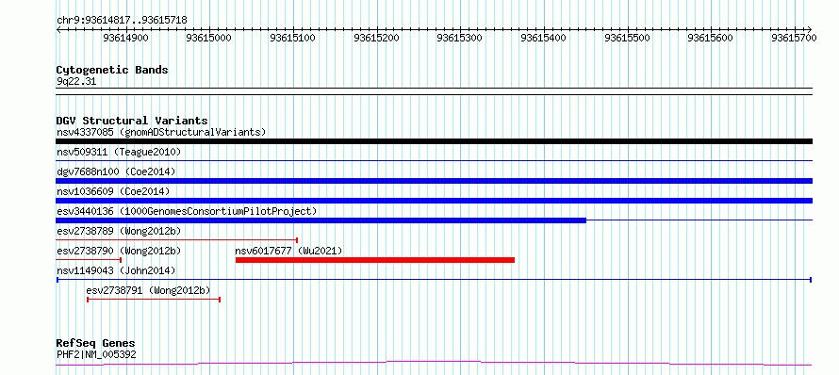Click the nsv6017677 Wu2021 label

(x=289, y=251)
